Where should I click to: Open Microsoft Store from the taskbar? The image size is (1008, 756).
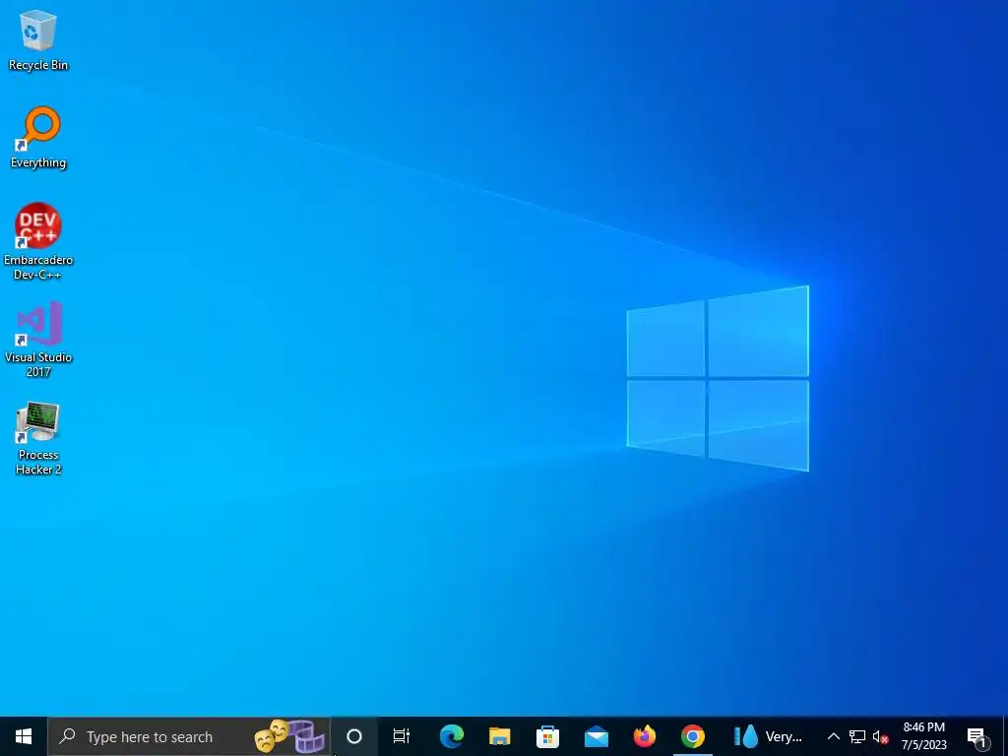[x=547, y=736]
